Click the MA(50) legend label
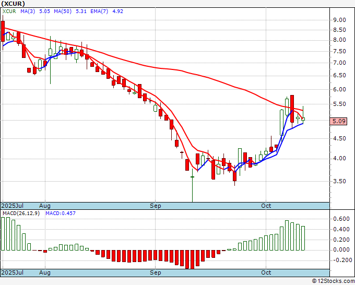 (63, 11)
